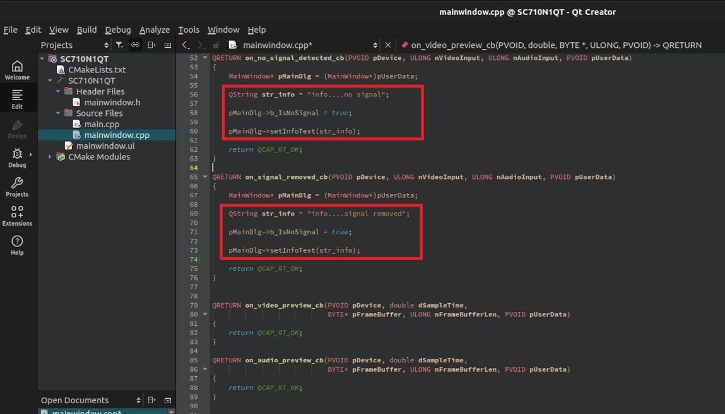725x414 pixels.
Task: Open the Help mode
Action: coord(17,246)
